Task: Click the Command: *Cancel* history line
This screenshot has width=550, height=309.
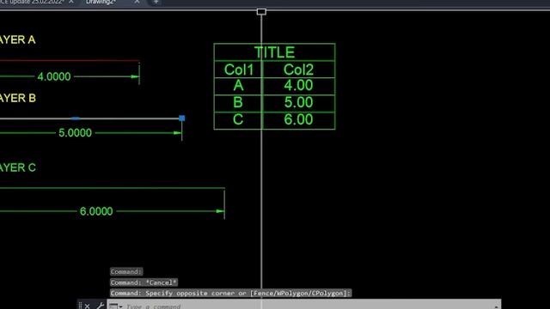Action: coord(144,282)
